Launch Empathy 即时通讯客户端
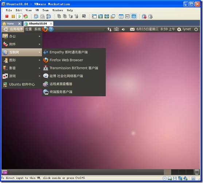Viewport: 203px width, 183px height. click(x=74, y=52)
